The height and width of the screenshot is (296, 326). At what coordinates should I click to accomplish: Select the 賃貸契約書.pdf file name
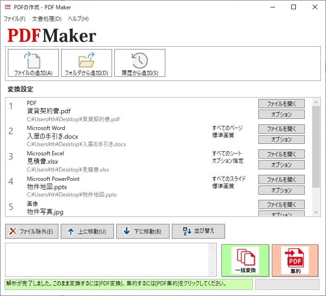(49, 111)
